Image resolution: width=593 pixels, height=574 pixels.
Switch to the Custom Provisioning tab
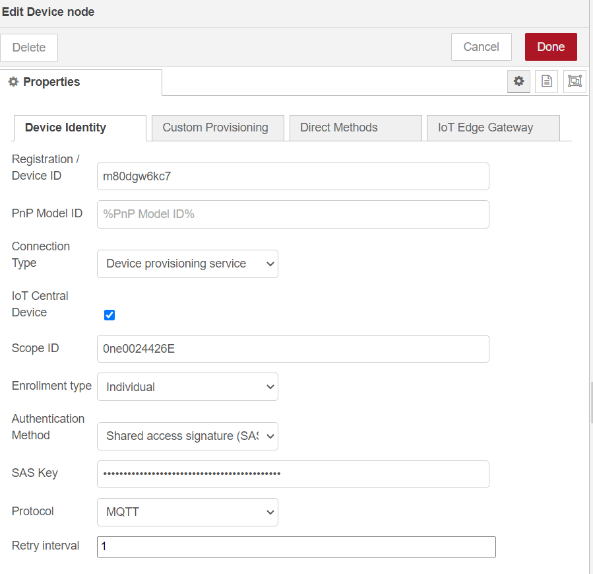point(218,127)
